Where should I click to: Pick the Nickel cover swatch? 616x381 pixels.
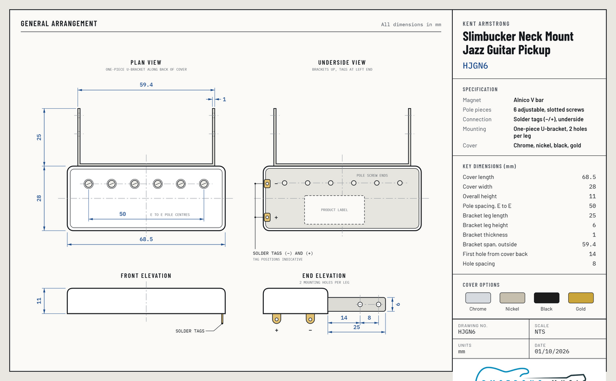tap(512, 298)
